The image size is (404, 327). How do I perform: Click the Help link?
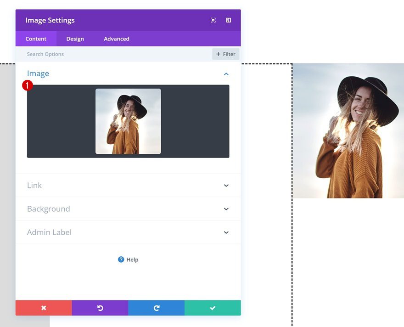[x=132, y=259]
